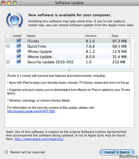The height and width of the screenshot is (159, 139).
Task: Sort list by Version column header
Action: click(98, 36)
